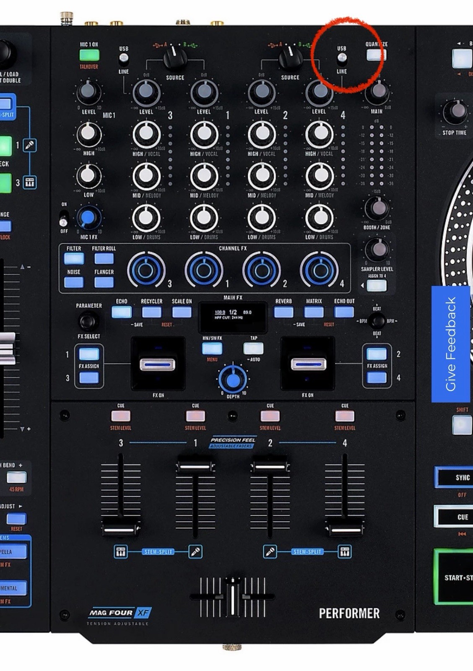The width and height of the screenshot is (473, 671).
Task: Tap the TAP tempo button
Action: [x=253, y=348]
